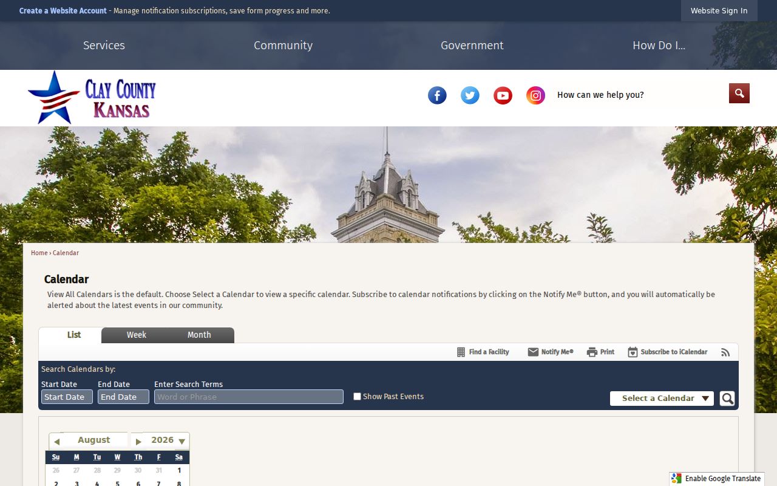Open the RSS feed icon
Screen dimensions: 777x486
pos(725,352)
